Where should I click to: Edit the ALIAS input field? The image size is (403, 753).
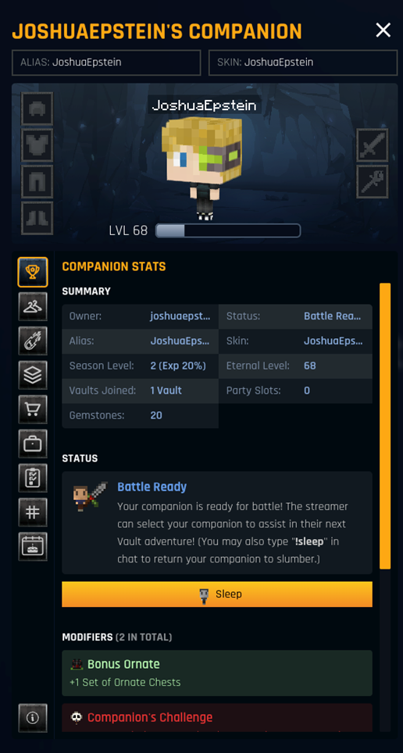pyautogui.click(x=106, y=62)
